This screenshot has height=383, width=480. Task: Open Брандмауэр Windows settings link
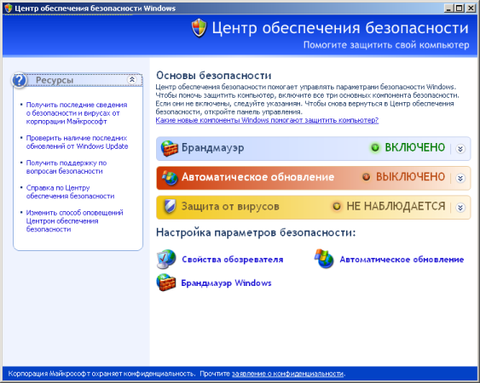point(226,283)
